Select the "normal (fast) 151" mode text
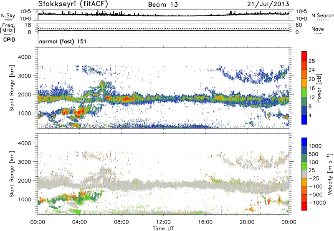 click(x=63, y=41)
